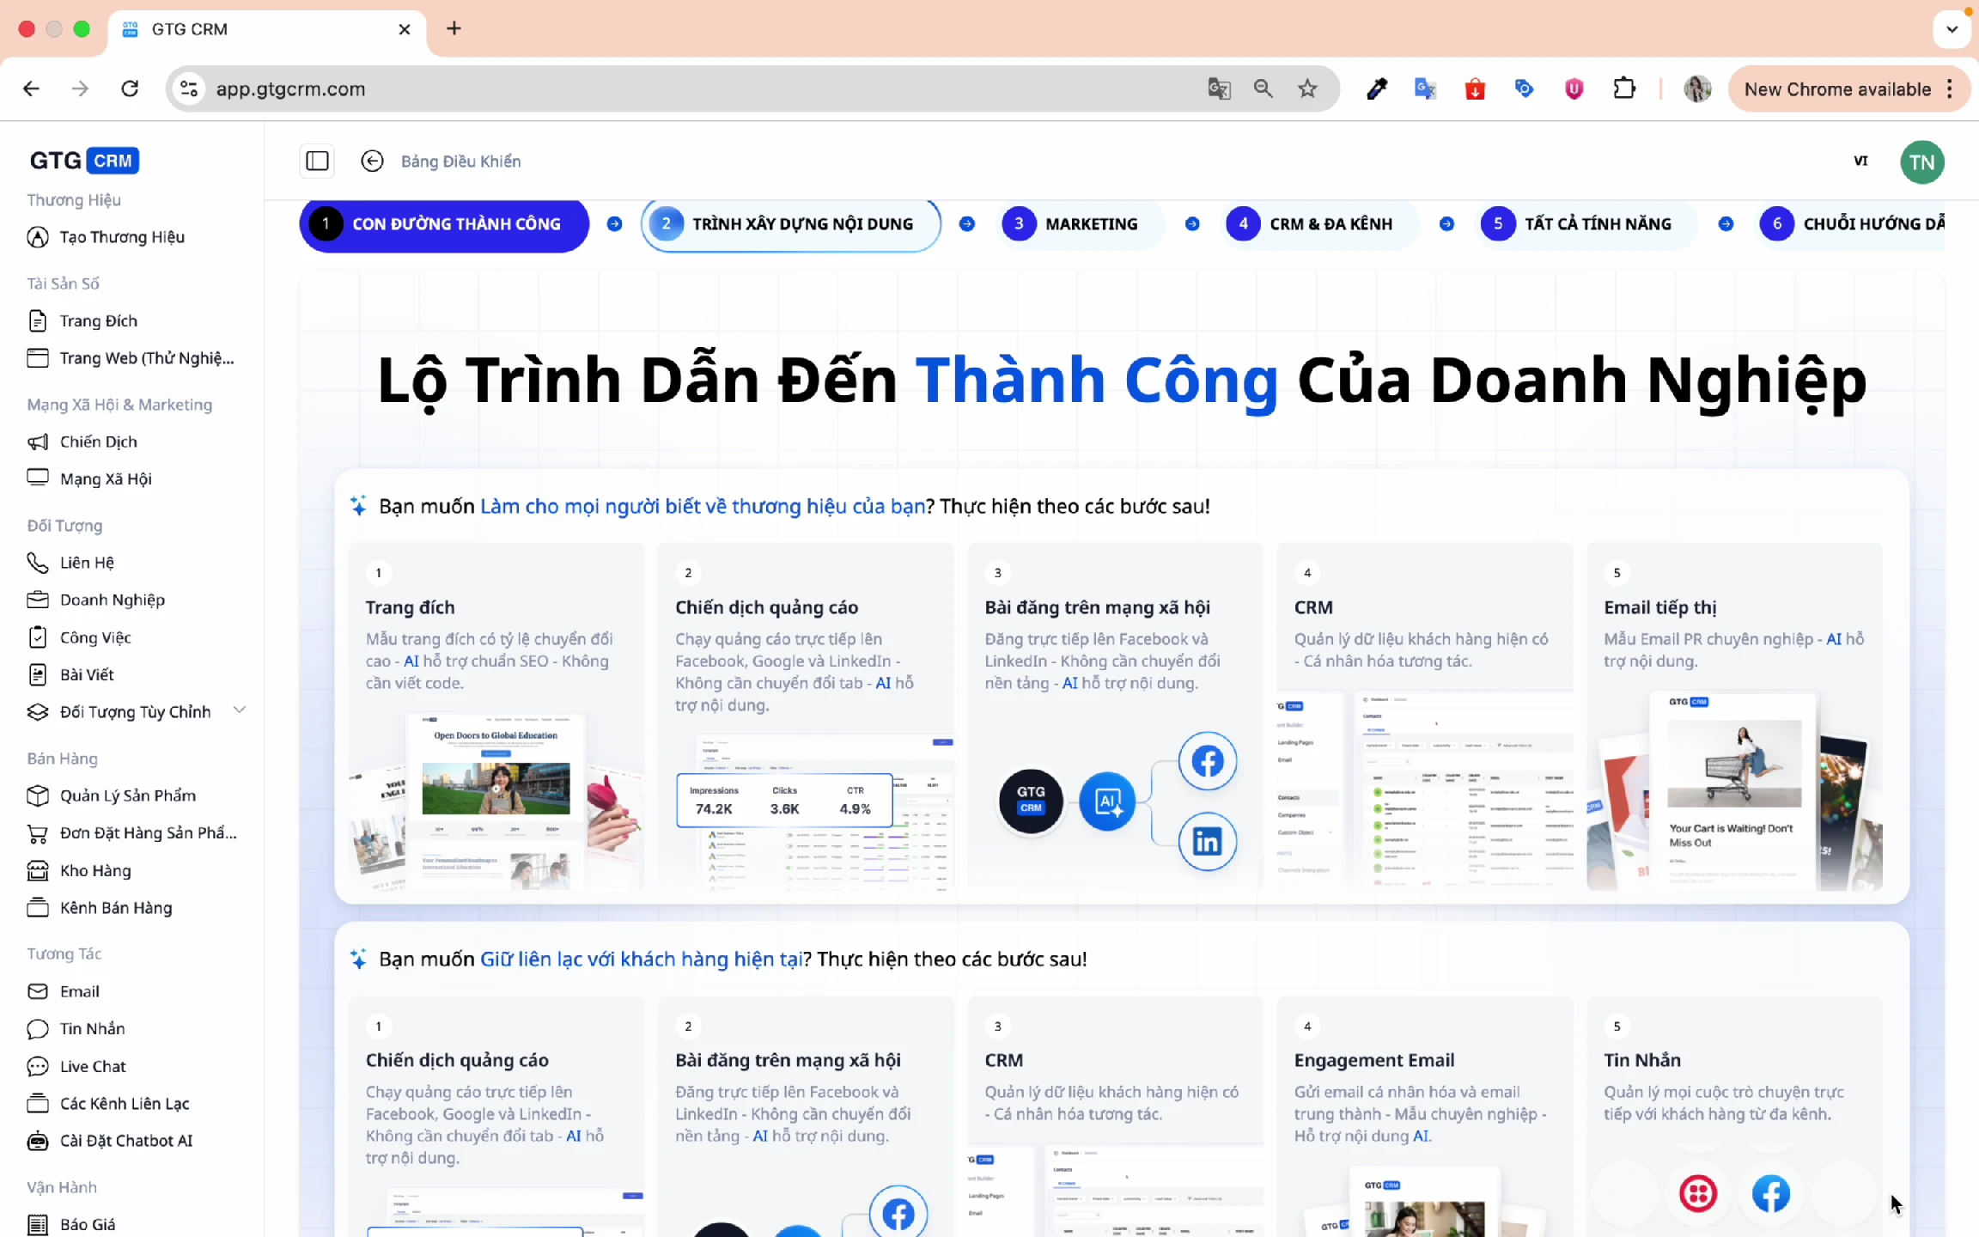
Task: Open Chiến Dịch in the sidebar
Action: (x=100, y=442)
